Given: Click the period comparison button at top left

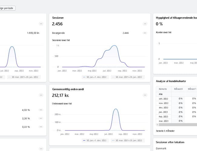Looking at the screenshot, I should 7,8.
